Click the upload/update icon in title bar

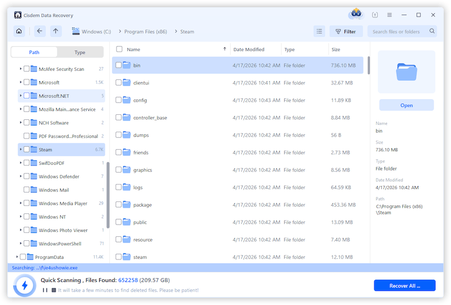pos(375,15)
